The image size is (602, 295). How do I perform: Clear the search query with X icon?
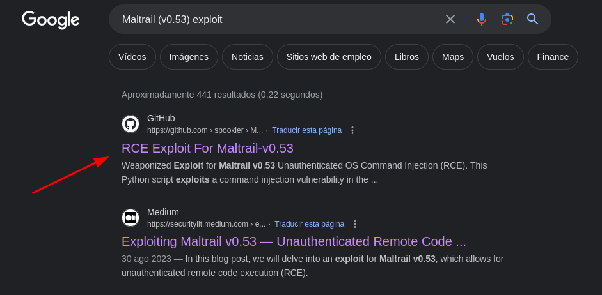450,19
